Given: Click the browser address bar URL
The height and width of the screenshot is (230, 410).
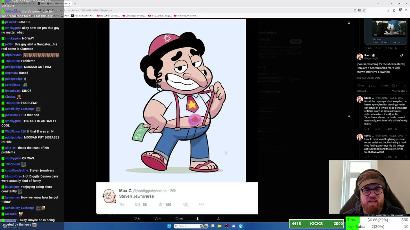Looking at the screenshot, I should (x=84, y=10).
